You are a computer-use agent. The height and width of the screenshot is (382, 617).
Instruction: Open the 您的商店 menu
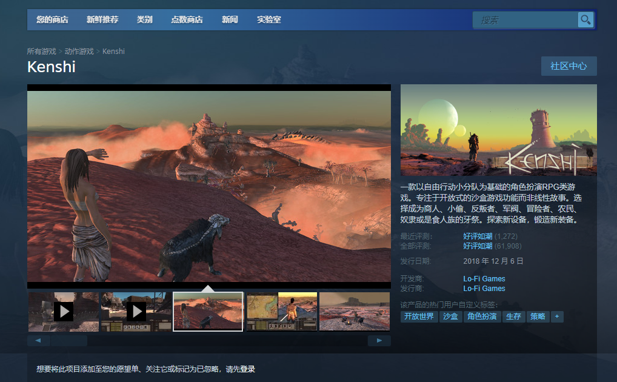coord(52,19)
